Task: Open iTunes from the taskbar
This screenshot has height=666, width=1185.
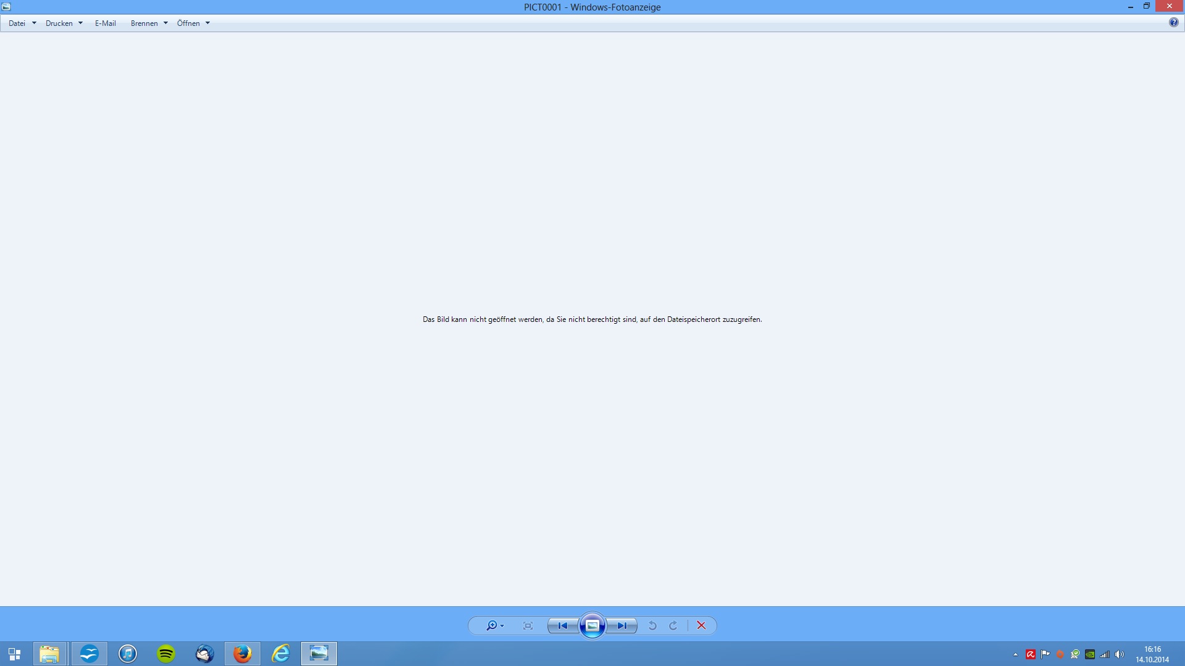Action: pyautogui.click(x=128, y=654)
